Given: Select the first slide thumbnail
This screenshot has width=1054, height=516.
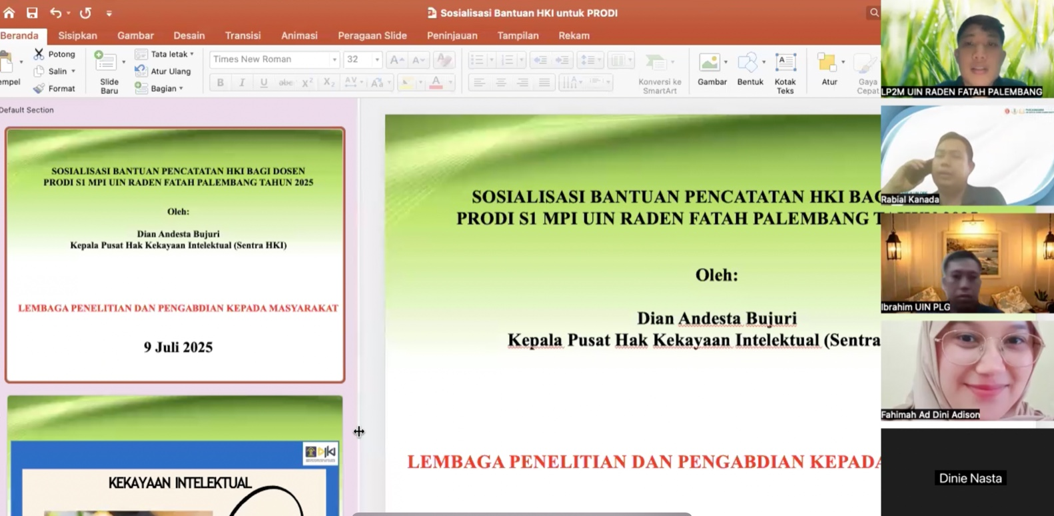Looking at the screenshot, I should click(175, 255).
